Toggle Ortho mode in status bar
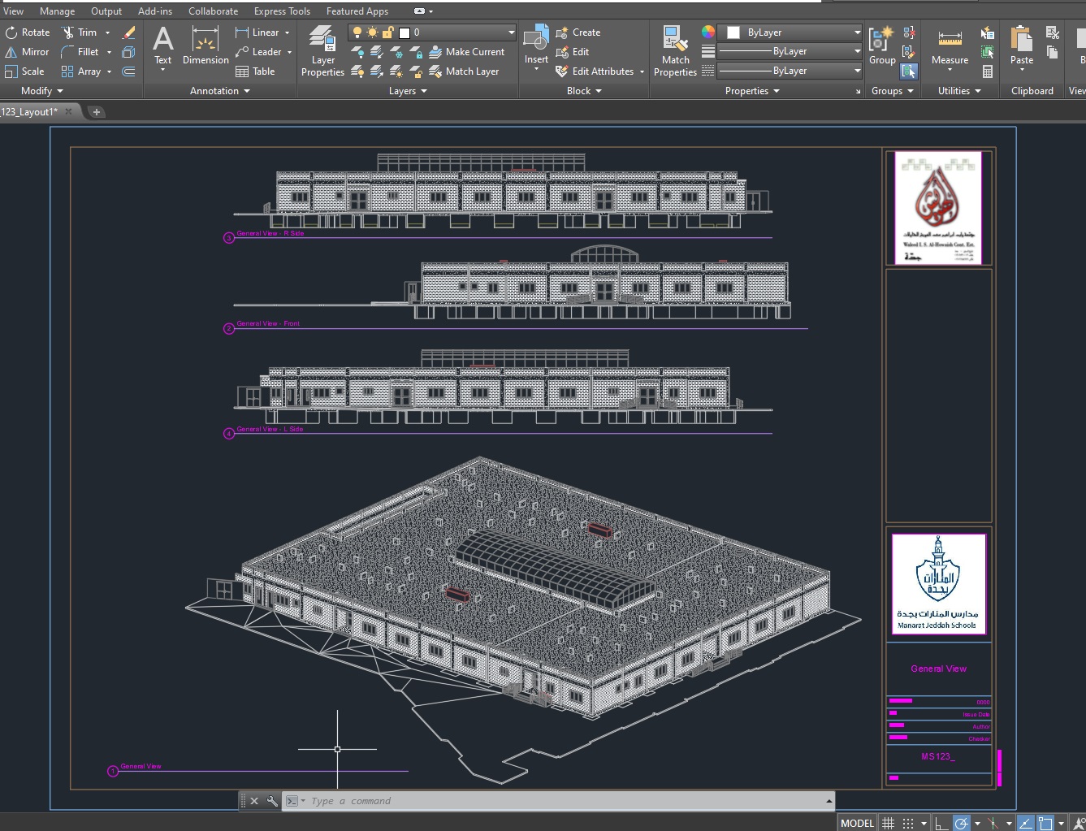Image resolution: width=1086 pixels, height=831 pixels. coord(941,823)
